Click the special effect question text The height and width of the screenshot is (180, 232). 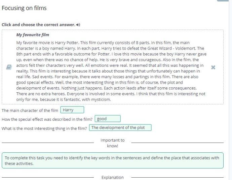pos(47,119)
